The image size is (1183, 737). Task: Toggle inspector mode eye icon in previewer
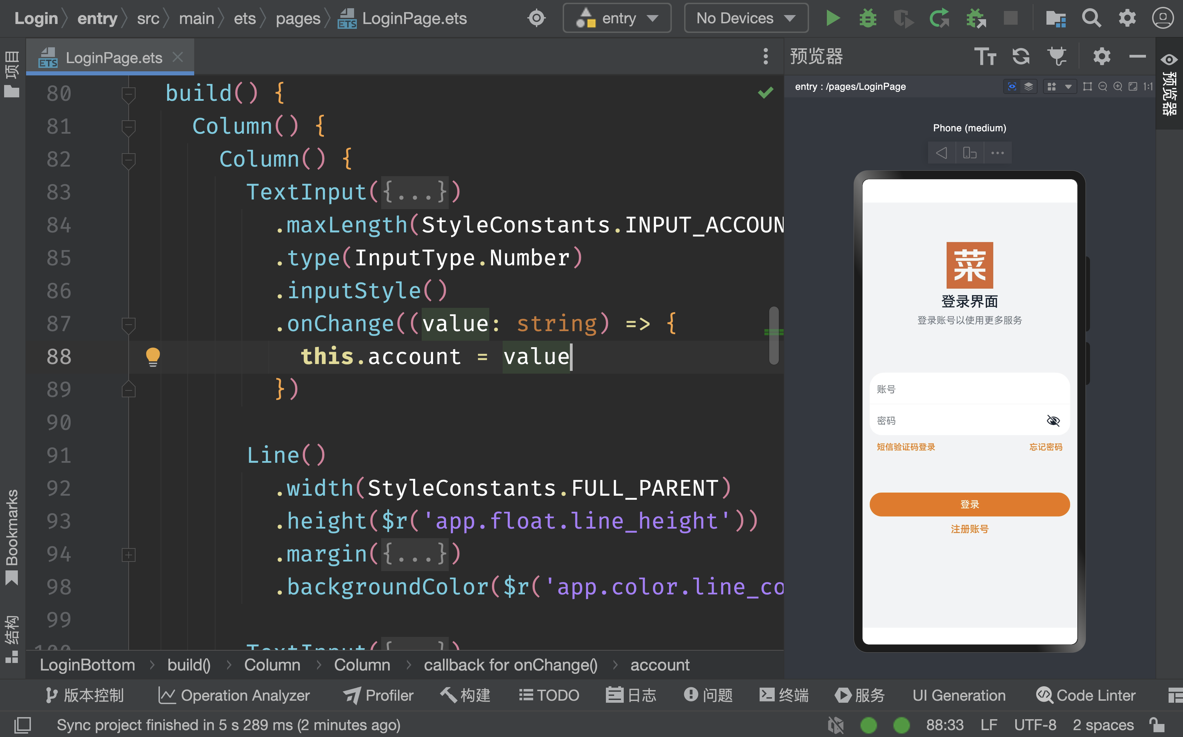[x=1012, y=87]
